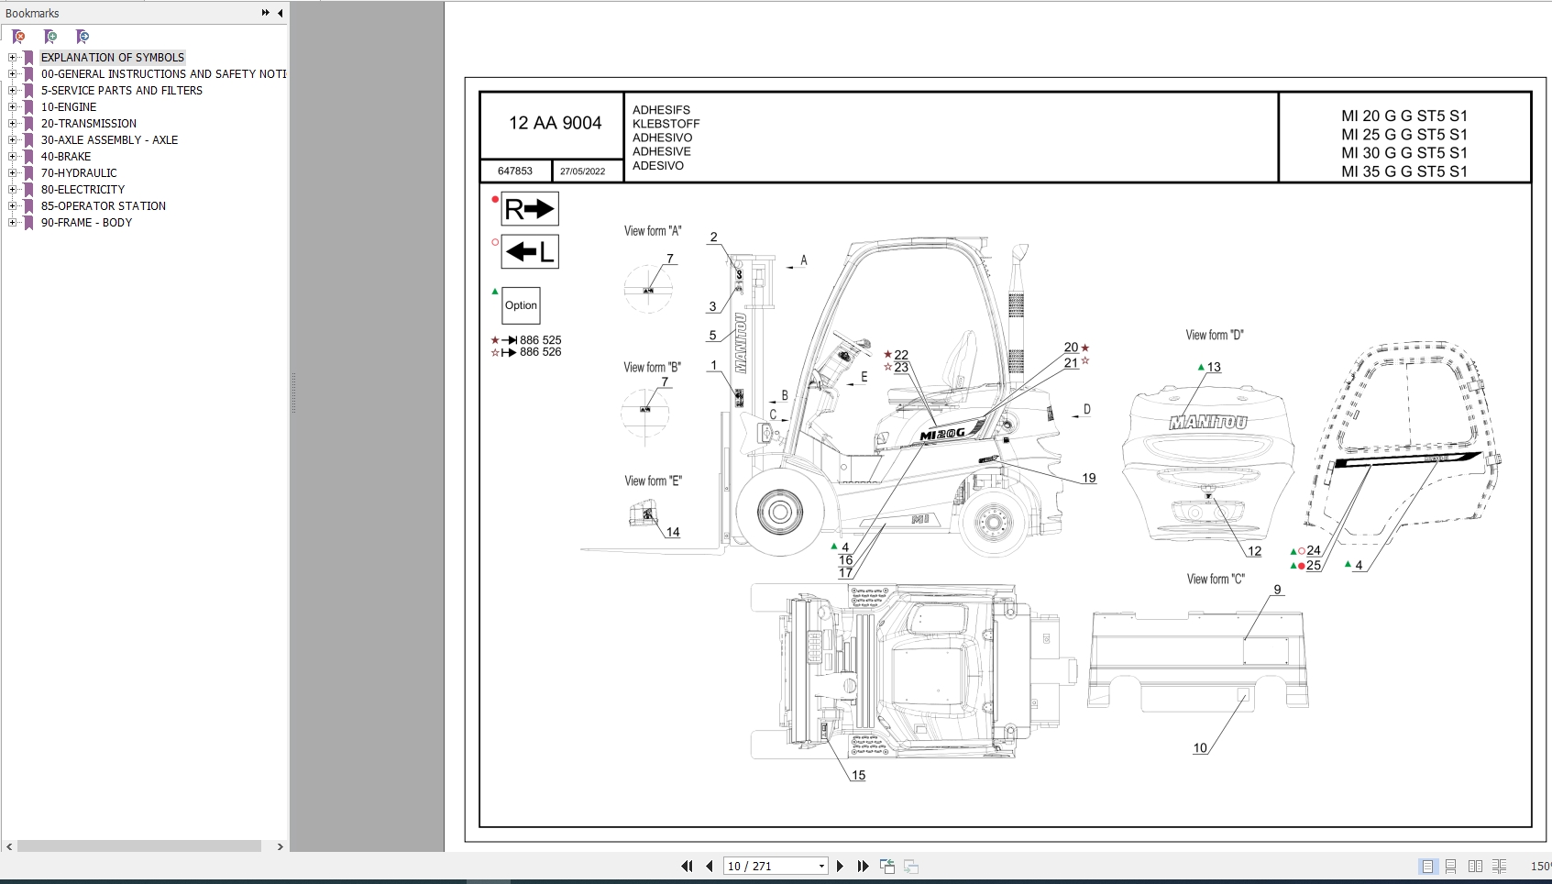The image size is (1552, 884).
Task: Jump to the first page
Action: [687, 866]
